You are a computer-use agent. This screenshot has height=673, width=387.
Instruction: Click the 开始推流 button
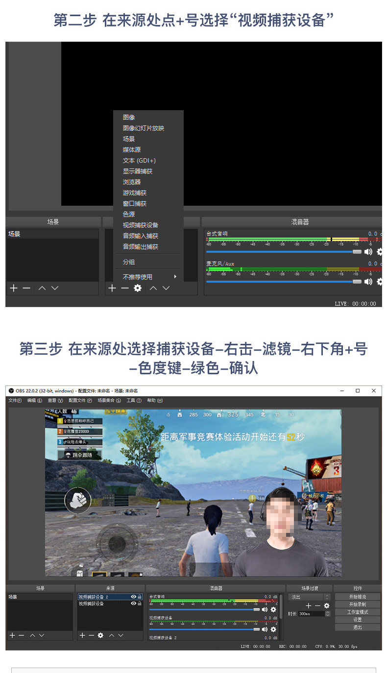click(358, 597)
